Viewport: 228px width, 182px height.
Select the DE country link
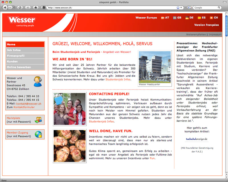click(191, 18)
